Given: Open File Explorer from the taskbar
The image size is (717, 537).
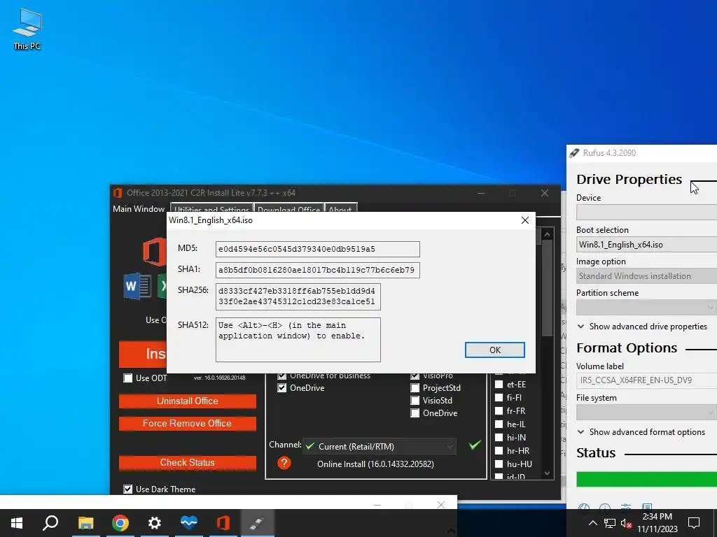Looking at the screenshot, I should (85, 523).
